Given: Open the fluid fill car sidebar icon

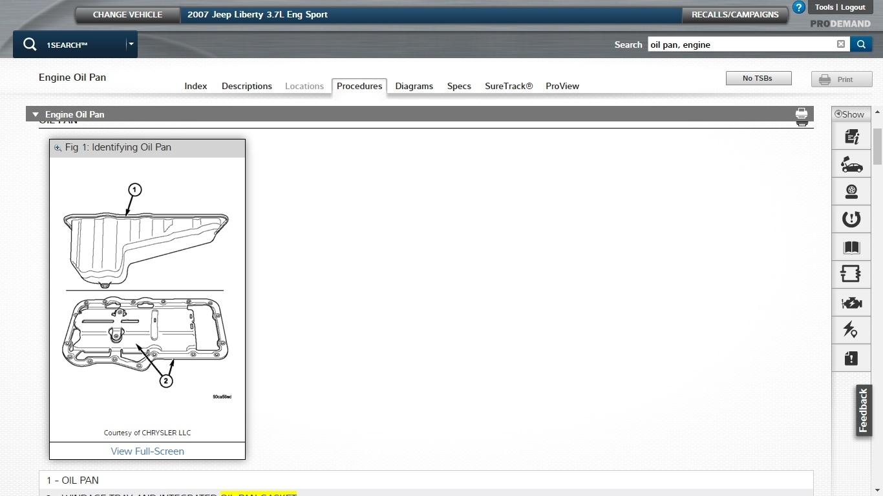Looking at the screenshot, I should (x=851, y=164).
